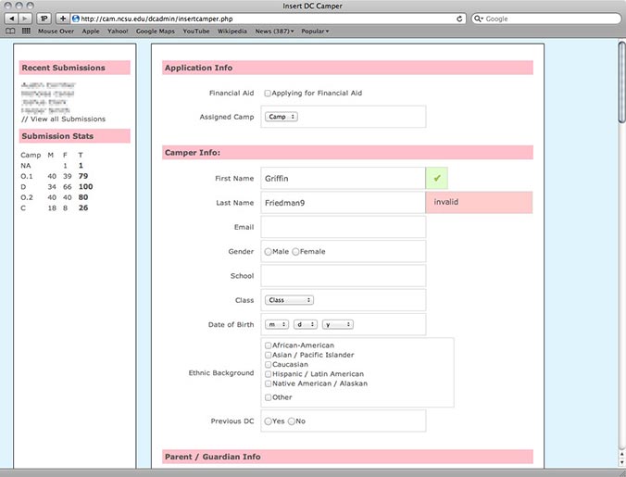Select the Female gender radio button
Screen dimensions: 626x477
[x=295, y=252]
